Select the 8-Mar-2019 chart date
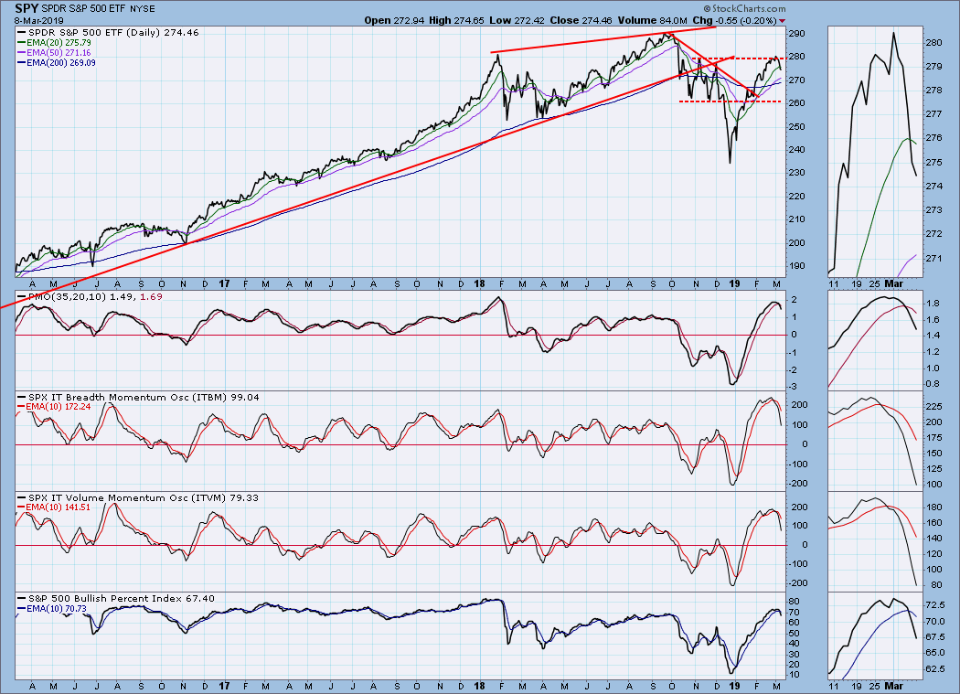 pyautogui.click(x=38, y=20)
